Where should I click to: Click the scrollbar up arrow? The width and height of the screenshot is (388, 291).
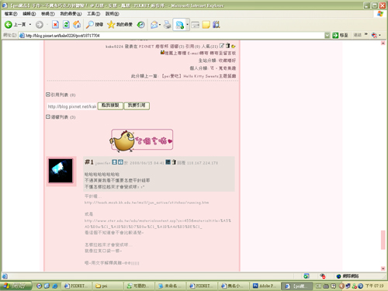click(383, 43)
